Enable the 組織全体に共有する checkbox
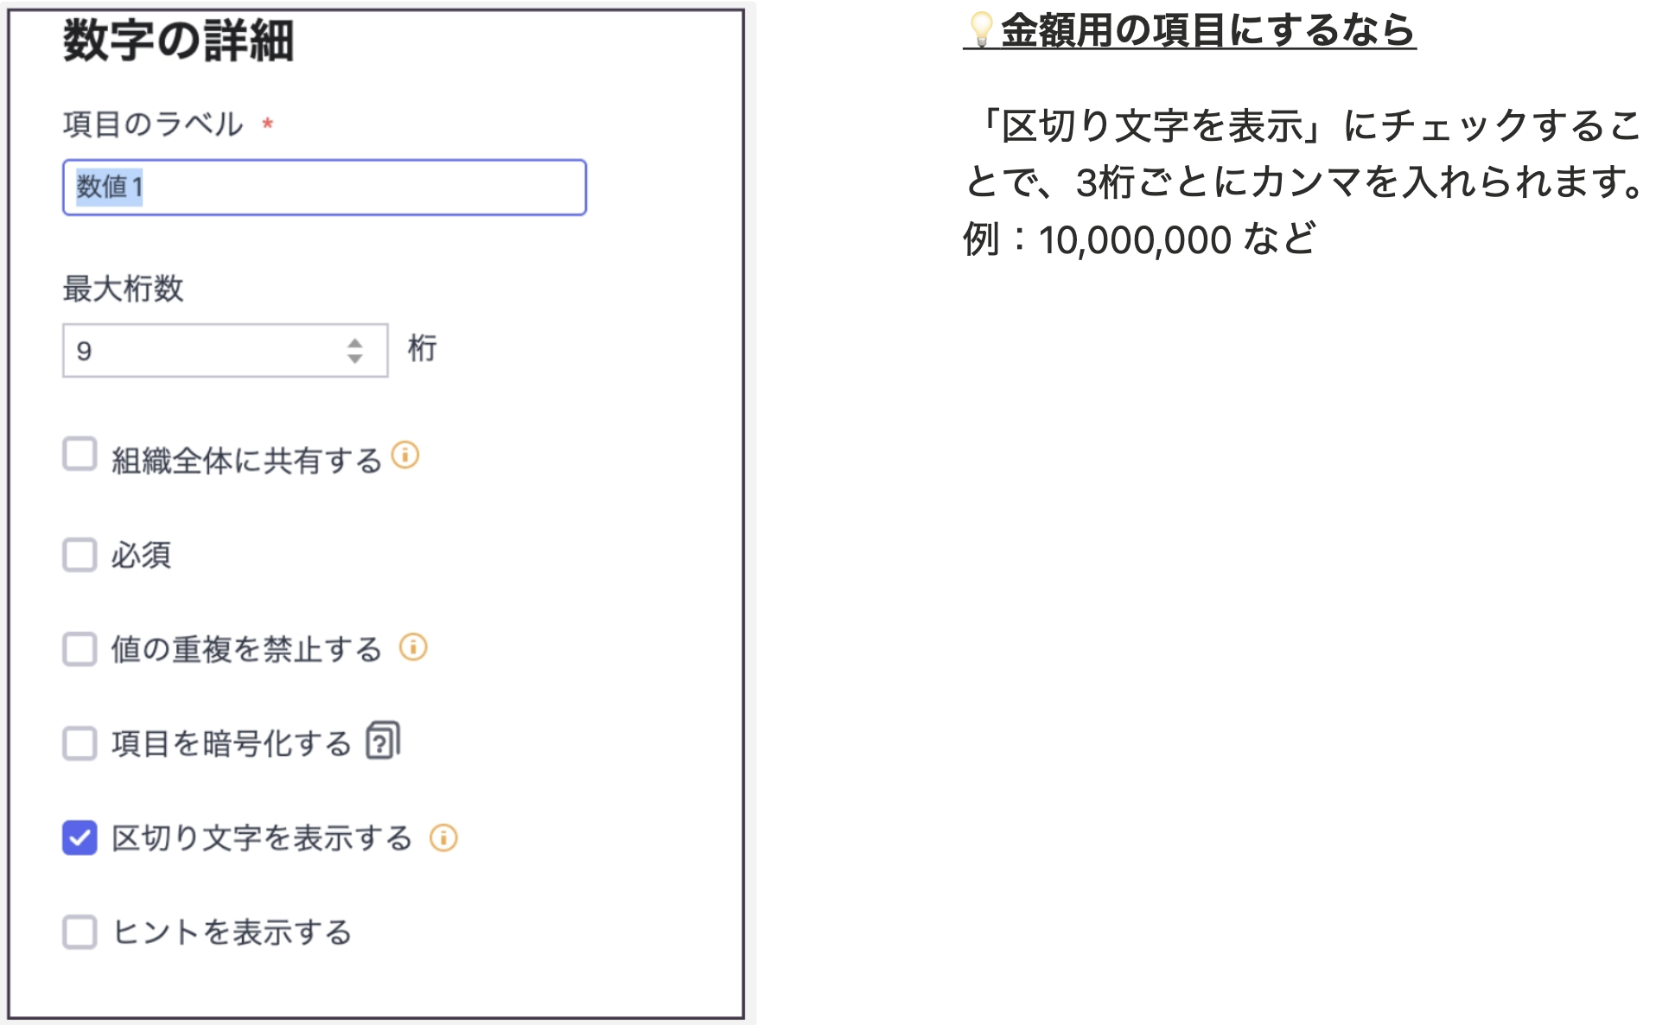 80,454
